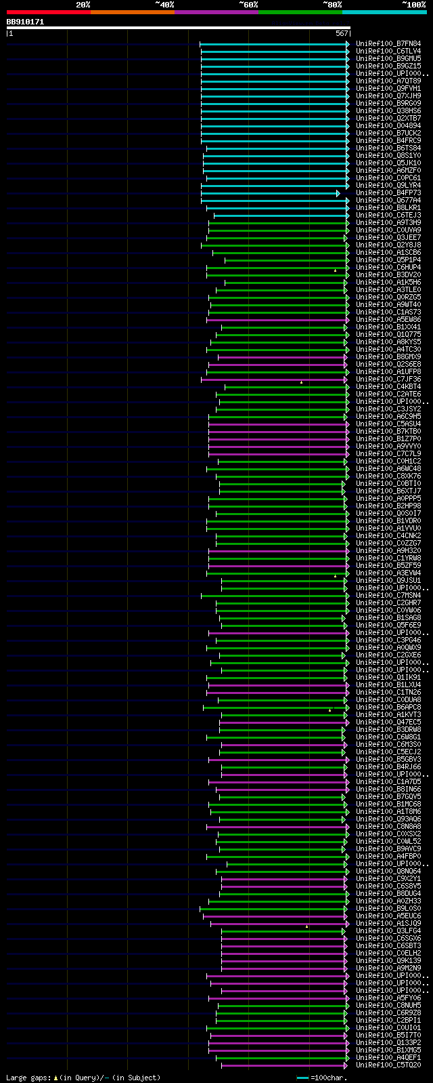Select subject label UniRef100_C4KBT4
The image size is (433, 1083).
[x=388, y=386]
